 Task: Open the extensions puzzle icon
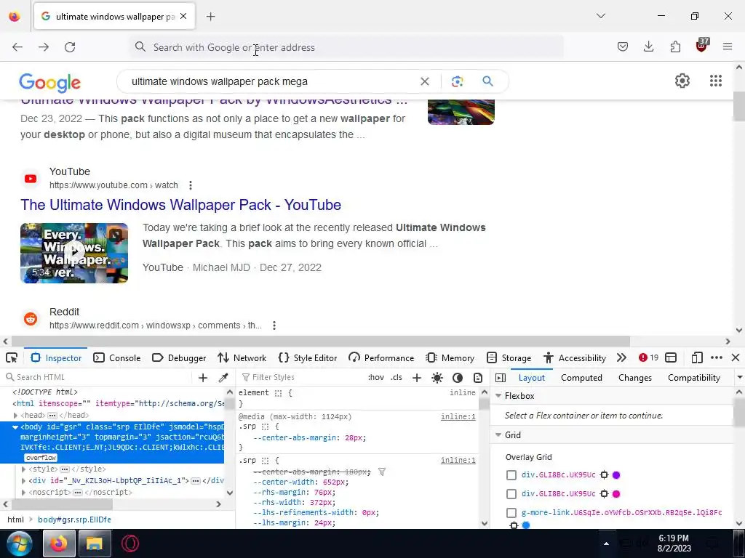pos(675,46)
